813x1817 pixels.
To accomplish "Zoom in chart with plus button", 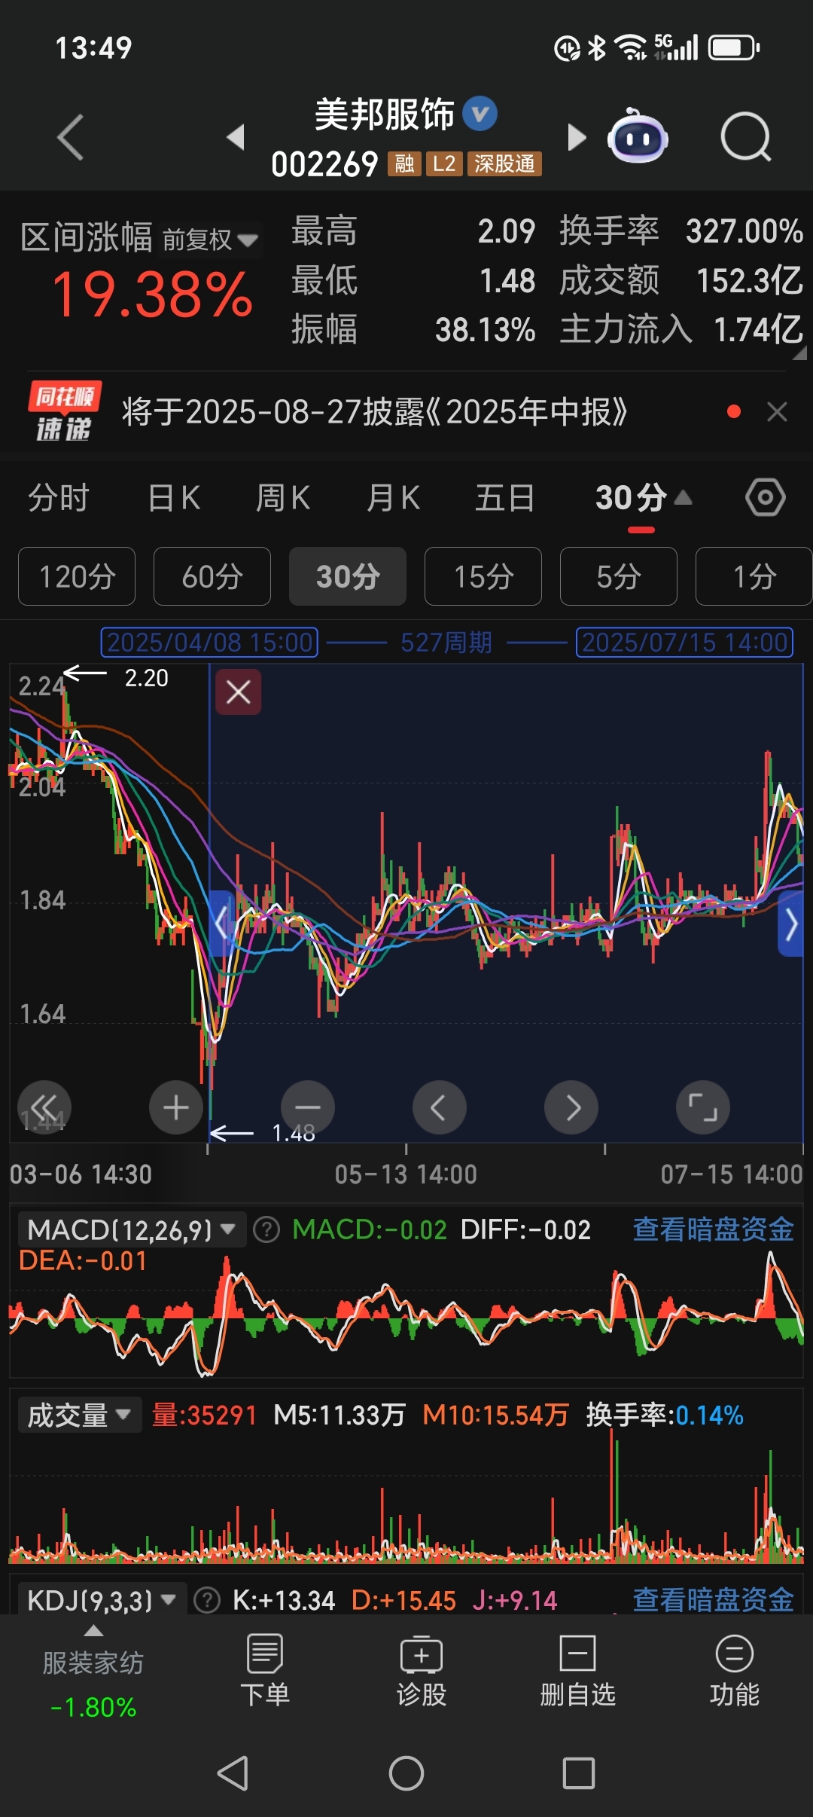I will point(176,1107).
